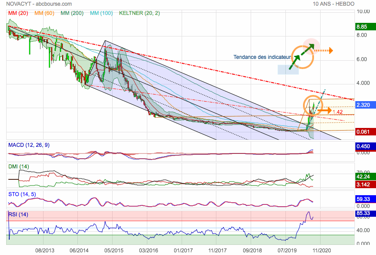Click the Tendance des indicateurs label
This screenshot has width=376, height=255.
tap(263, 57)
